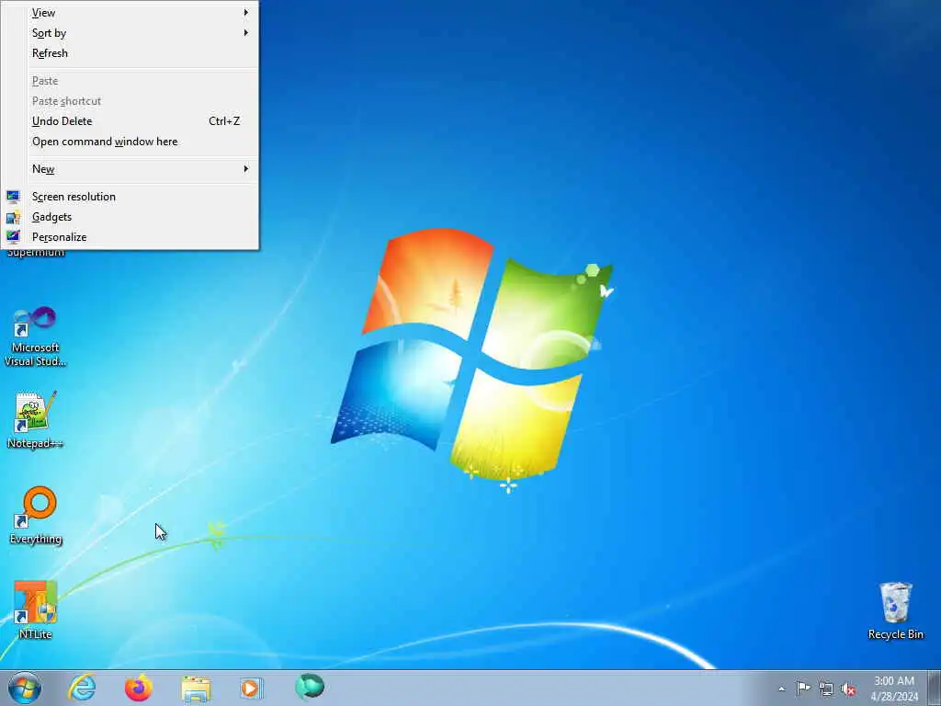This screenshot has width=941, height=706.
Task: Choose Open command window here
Action: click(130, 142)
